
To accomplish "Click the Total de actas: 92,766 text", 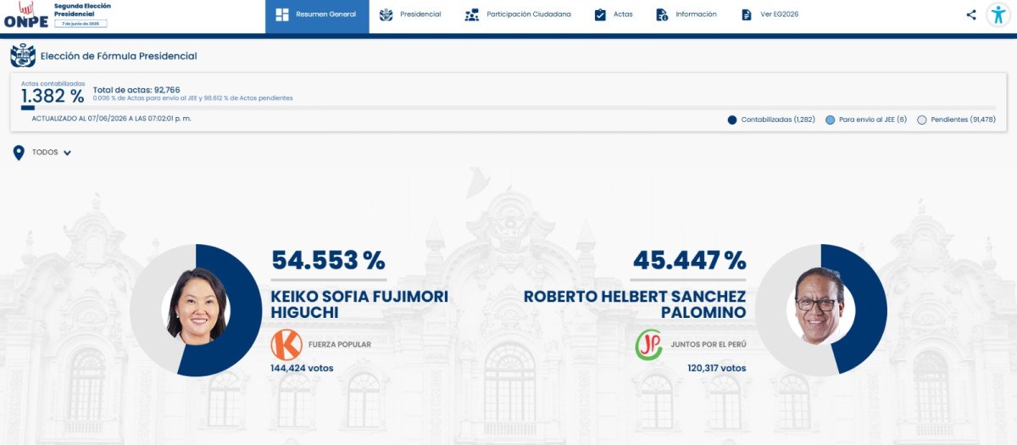I will coord(136,90).
